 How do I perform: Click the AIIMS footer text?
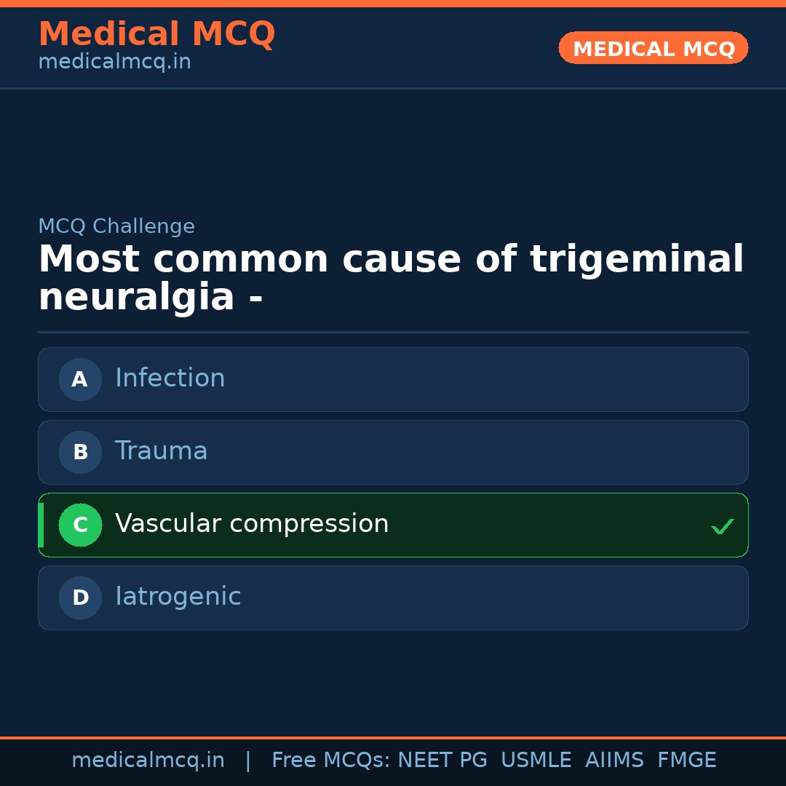pos(614,761)
